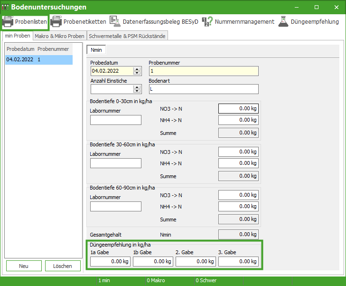Screen dimensions: 346x286
Task: Open Datenerfassungsbeleg BESyD icon
Action: (115, 22)
